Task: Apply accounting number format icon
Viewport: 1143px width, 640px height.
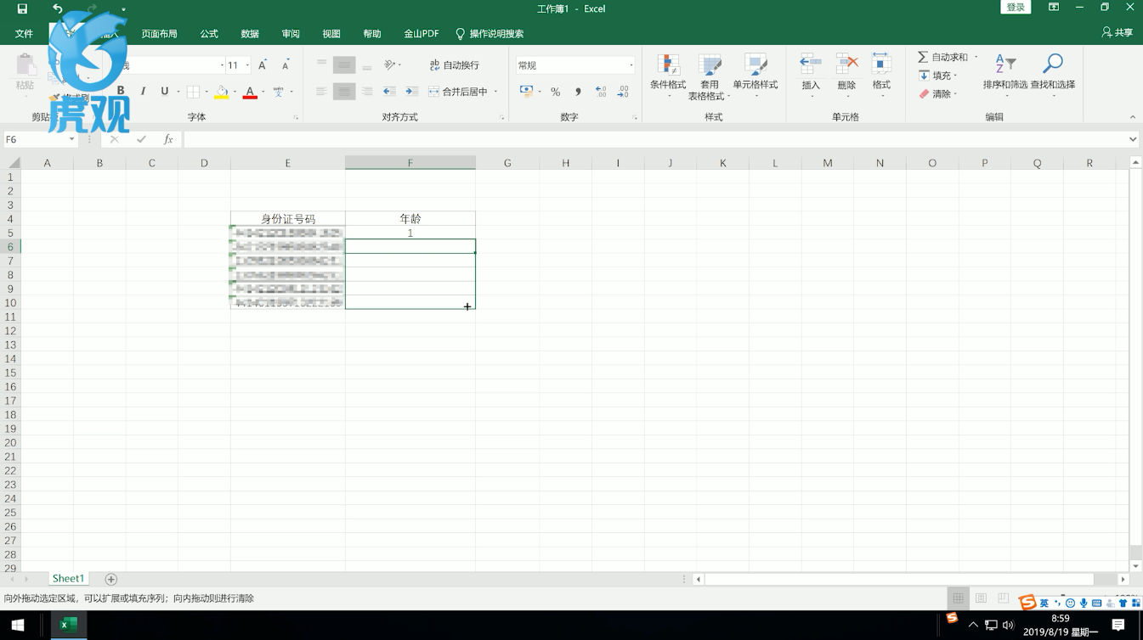Action: pos(526,91)
